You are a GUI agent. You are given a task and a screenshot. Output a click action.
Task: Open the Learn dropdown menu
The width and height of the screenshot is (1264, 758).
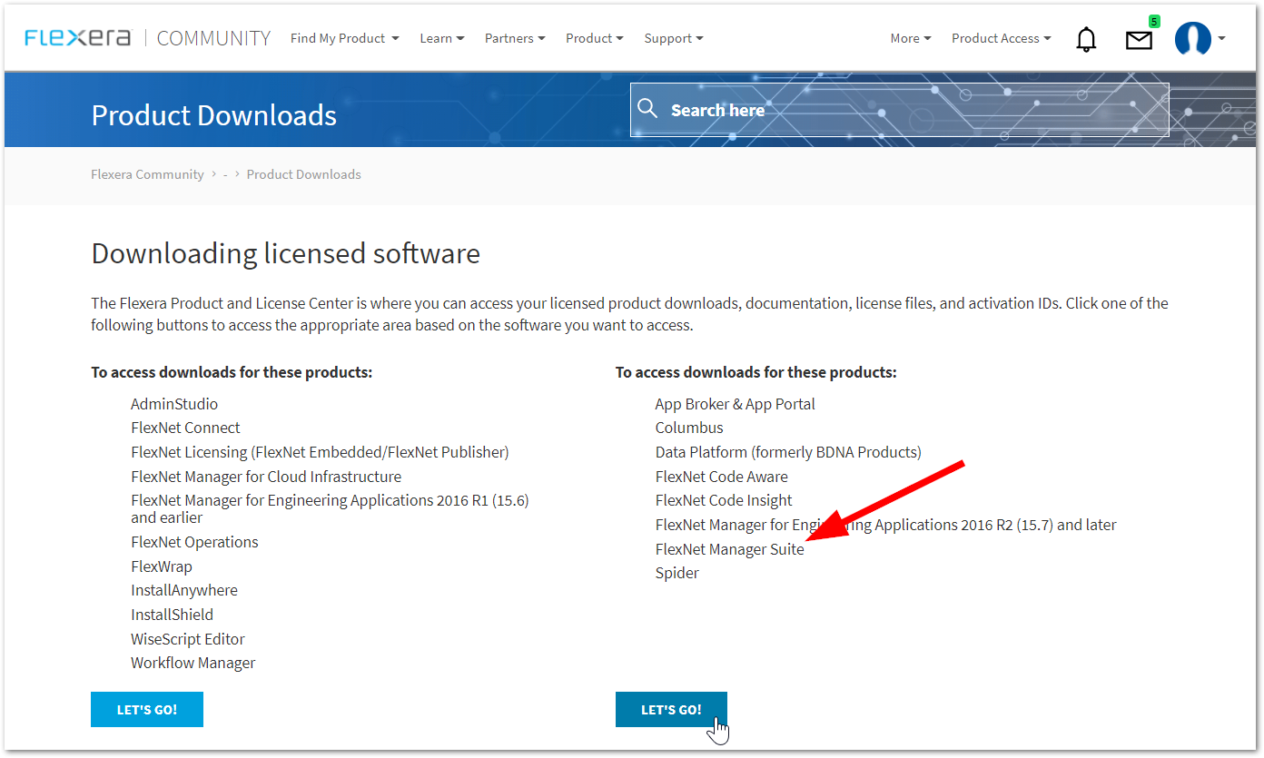click(x=441, y=38)
